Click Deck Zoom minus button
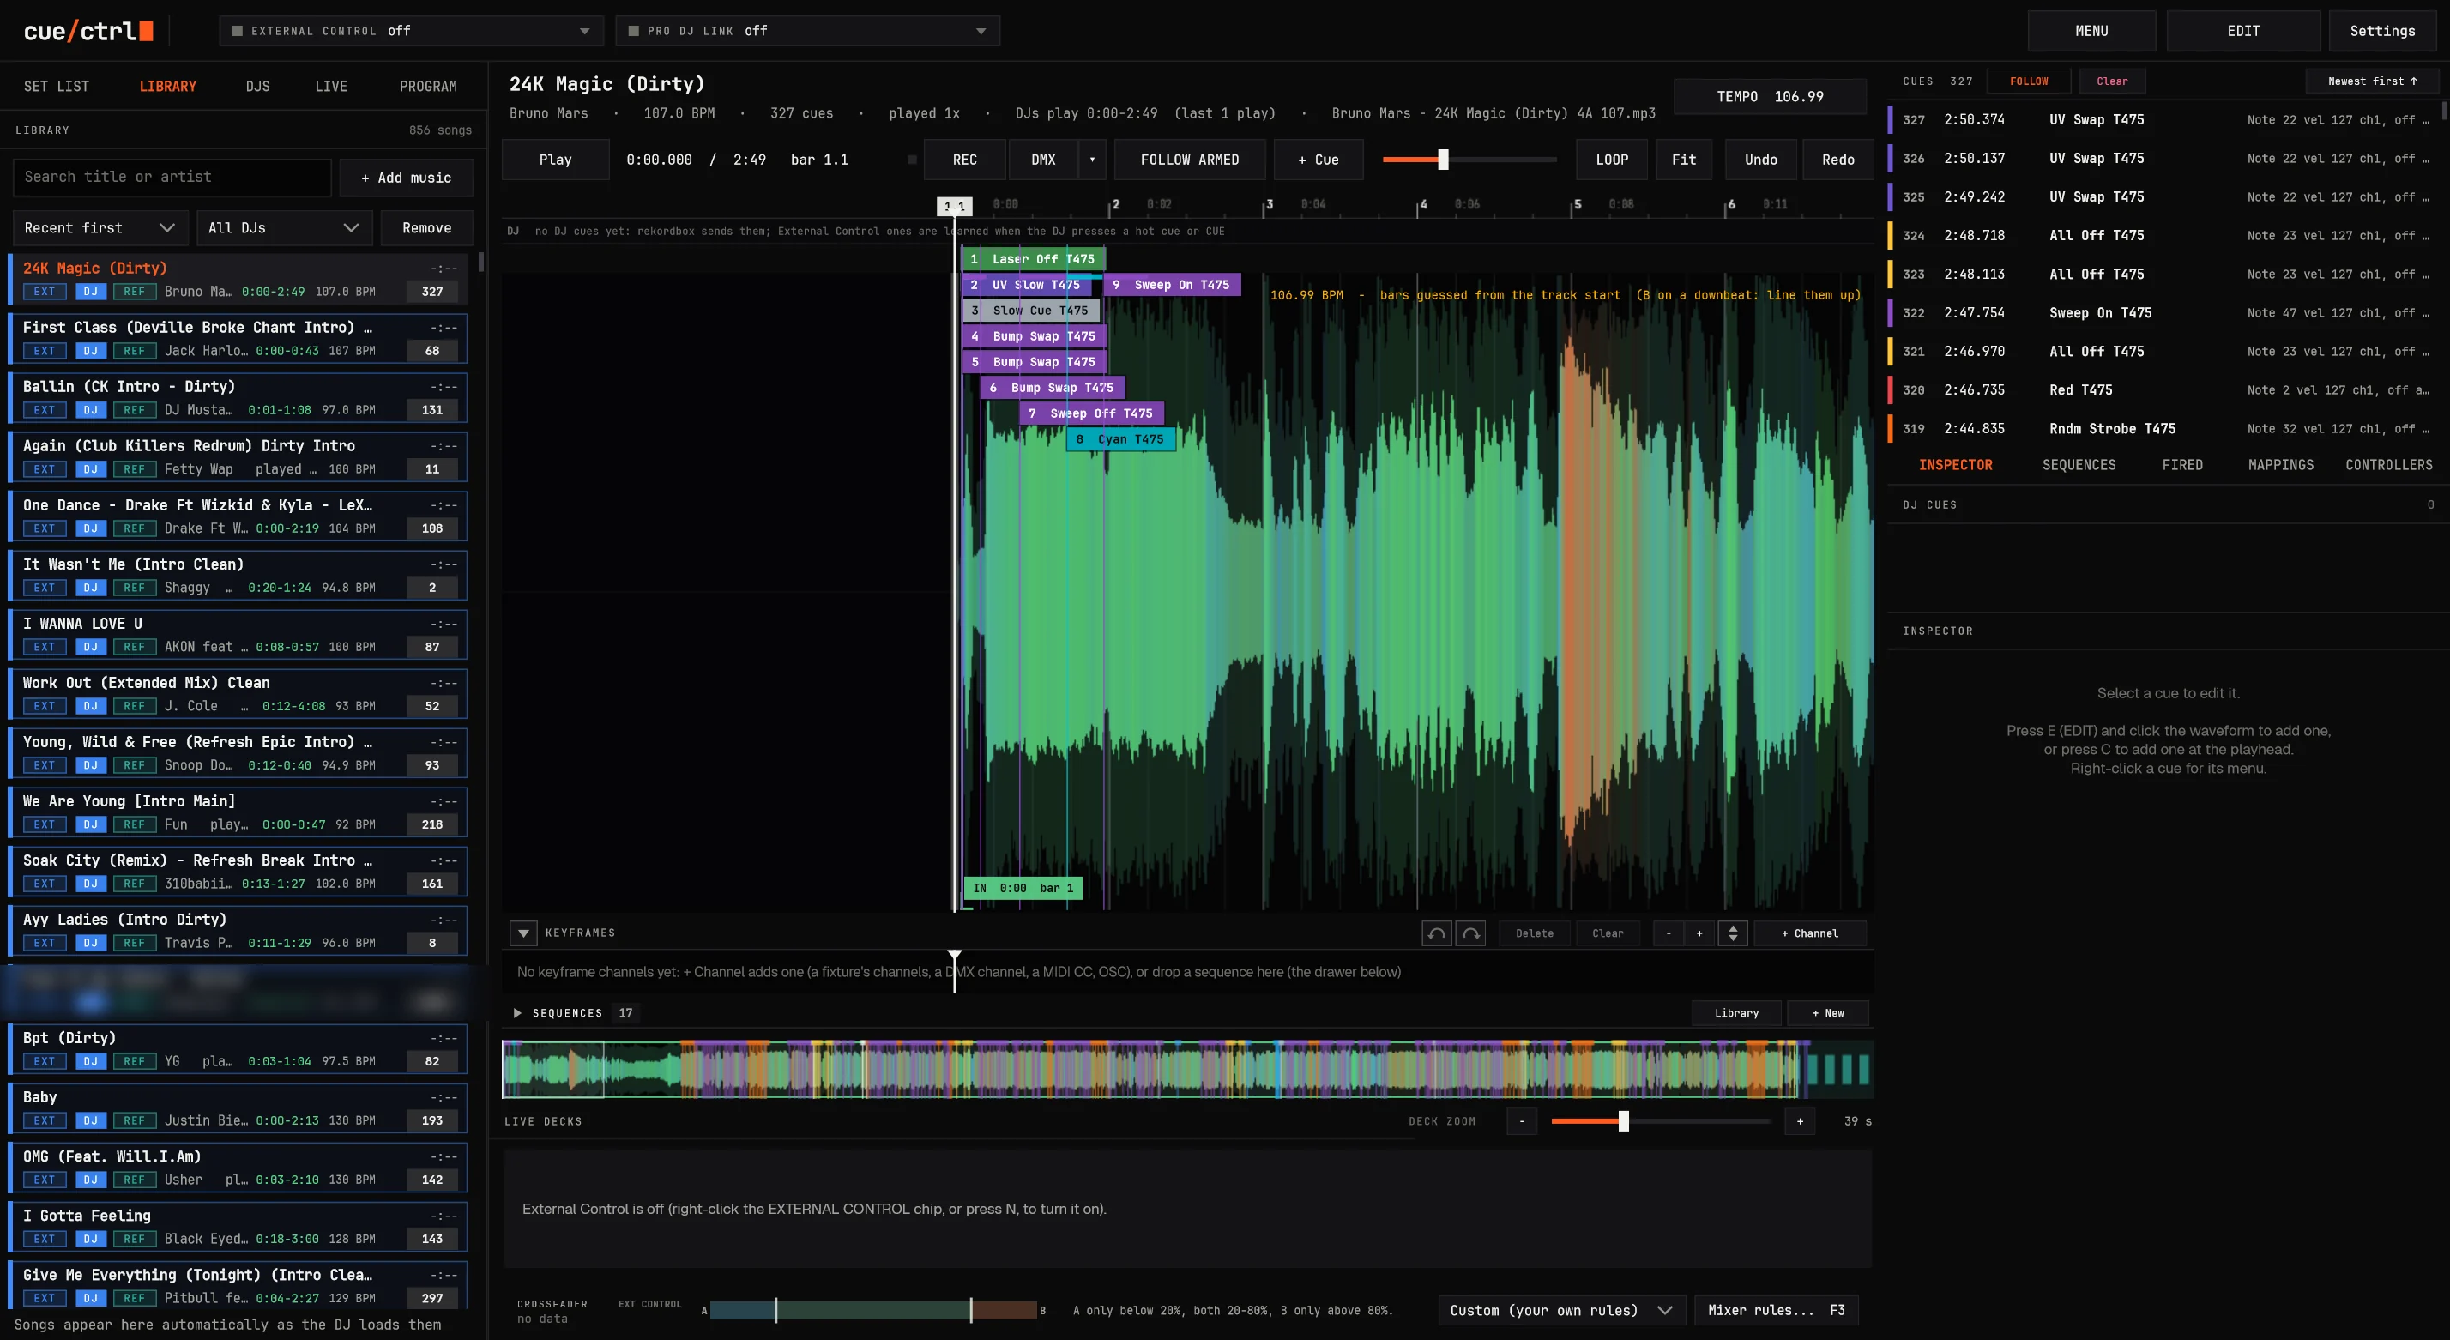The width and height of the screenshot is (2450, 1340). click(1522, 1121)
